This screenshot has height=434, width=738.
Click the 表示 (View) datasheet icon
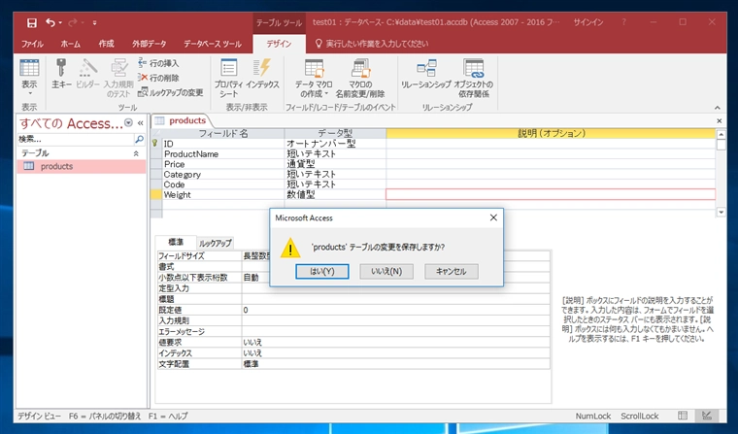pos(29,68)
